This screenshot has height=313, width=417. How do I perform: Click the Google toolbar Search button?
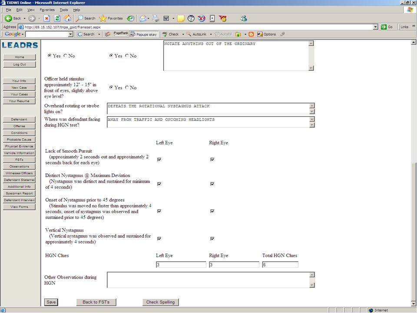(86, 34)
